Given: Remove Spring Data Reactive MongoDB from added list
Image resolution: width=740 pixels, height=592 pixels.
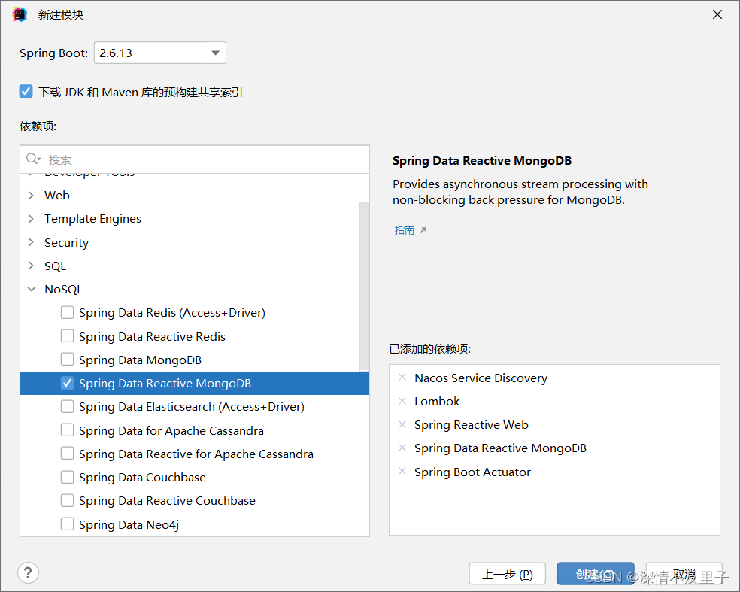Looking at the screenshot, I should (402, 448).
